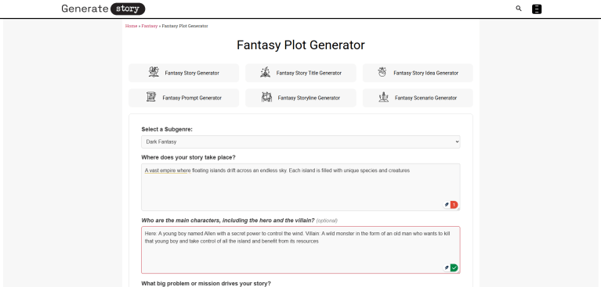Click the Fantasy Story Generator icon
This screenshot has width=601, height=287.
[x=154, y=72]
